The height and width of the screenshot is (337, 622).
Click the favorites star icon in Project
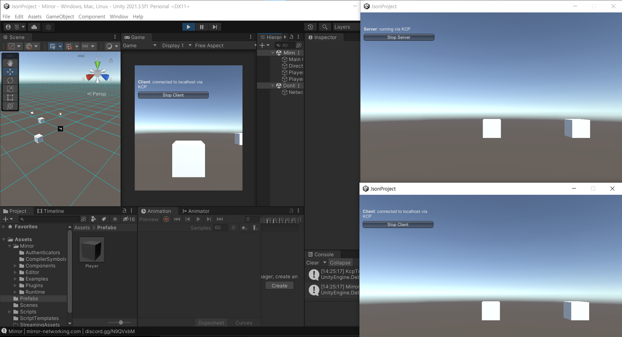pos(115,219)
